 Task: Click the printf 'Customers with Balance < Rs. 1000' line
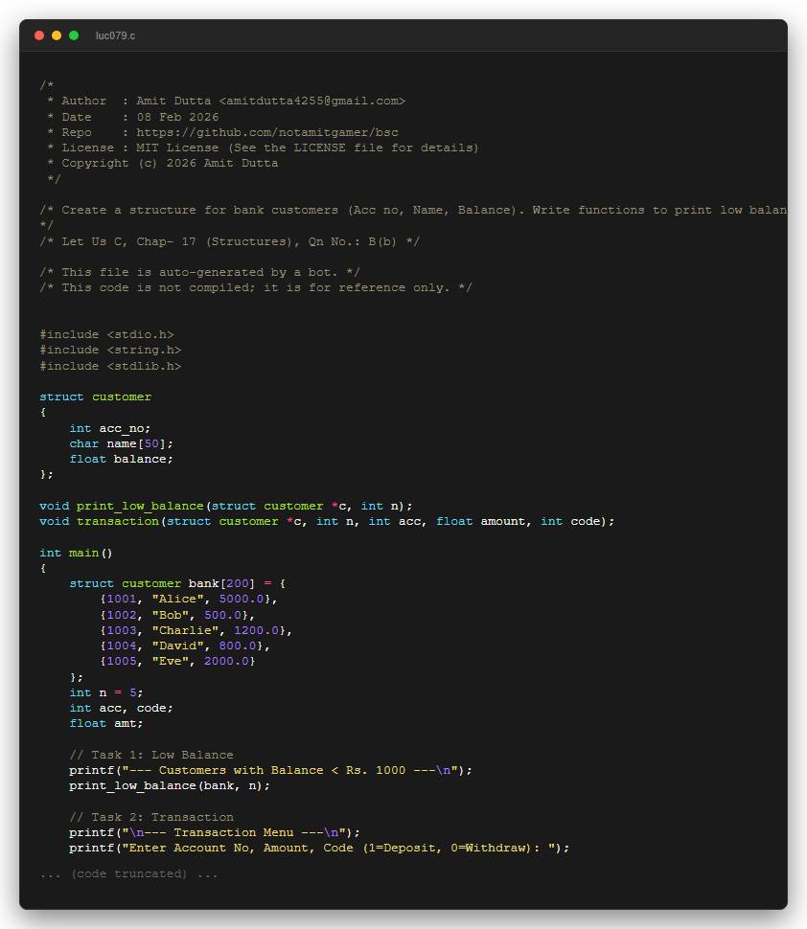[271, 770]
